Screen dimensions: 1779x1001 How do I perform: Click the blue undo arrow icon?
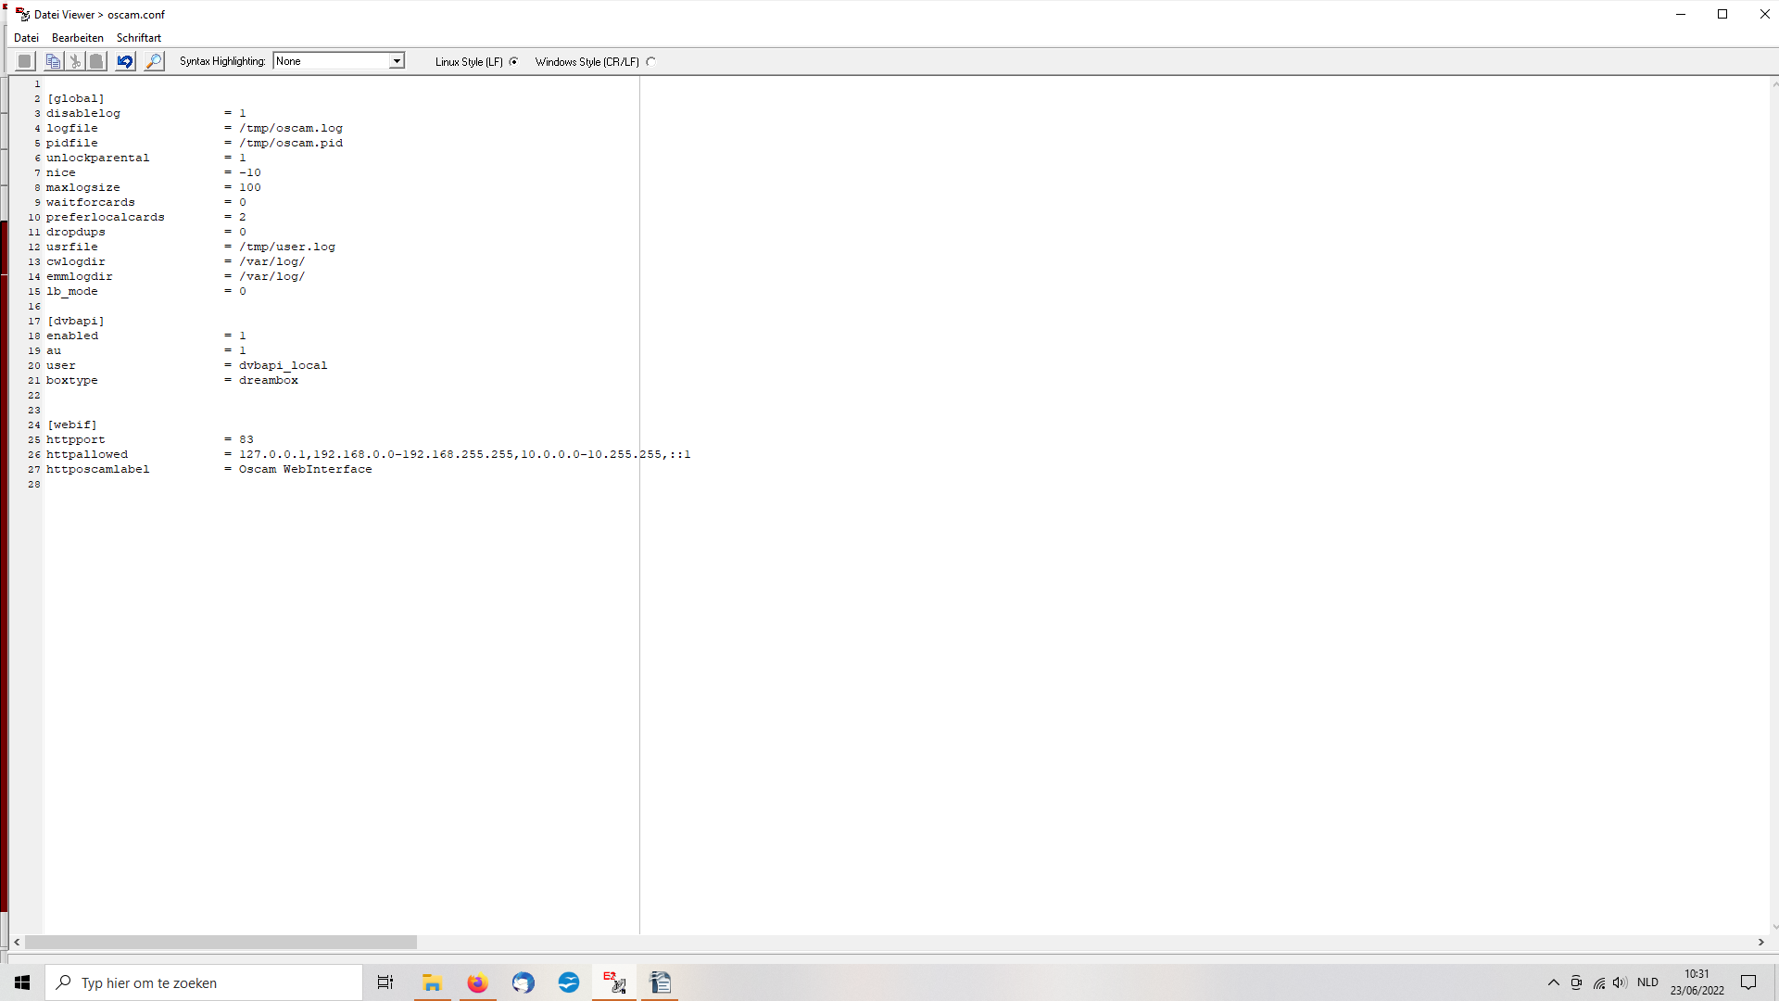[125, 61]
